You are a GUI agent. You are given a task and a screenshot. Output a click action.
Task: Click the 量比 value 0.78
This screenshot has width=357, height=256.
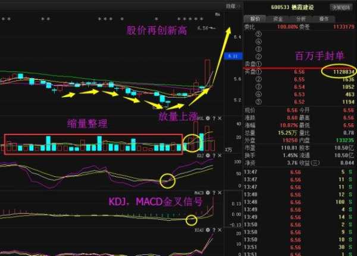point(349,133)
